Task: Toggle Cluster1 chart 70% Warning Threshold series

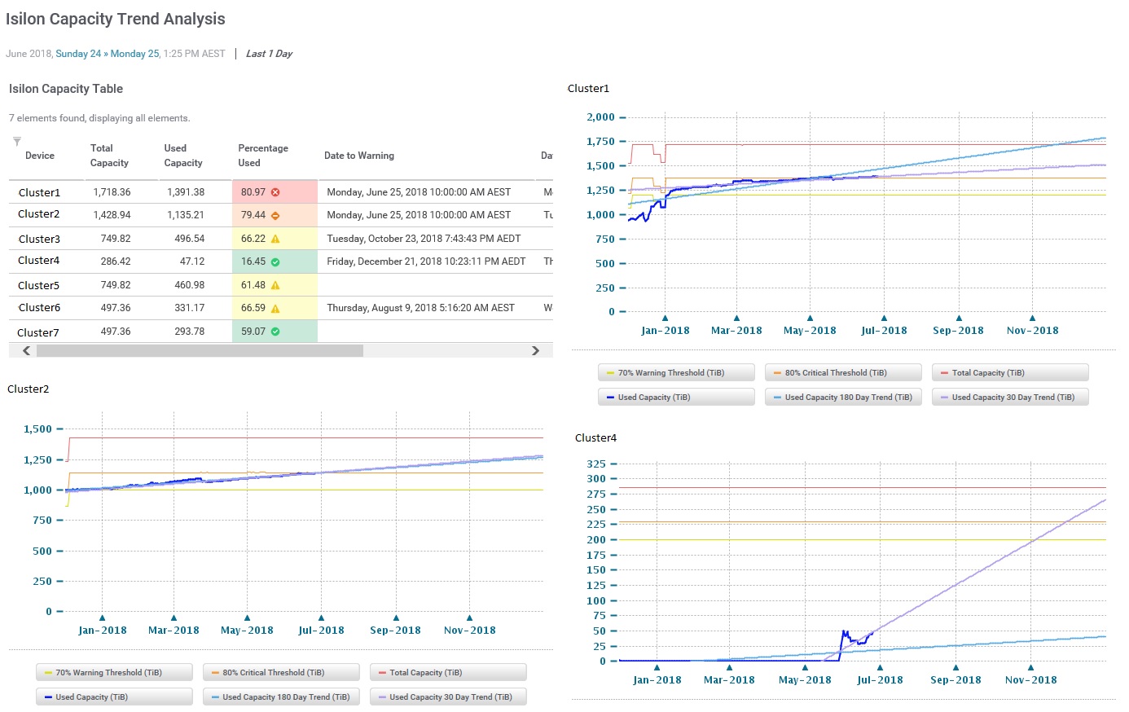Action: [676, 373]
